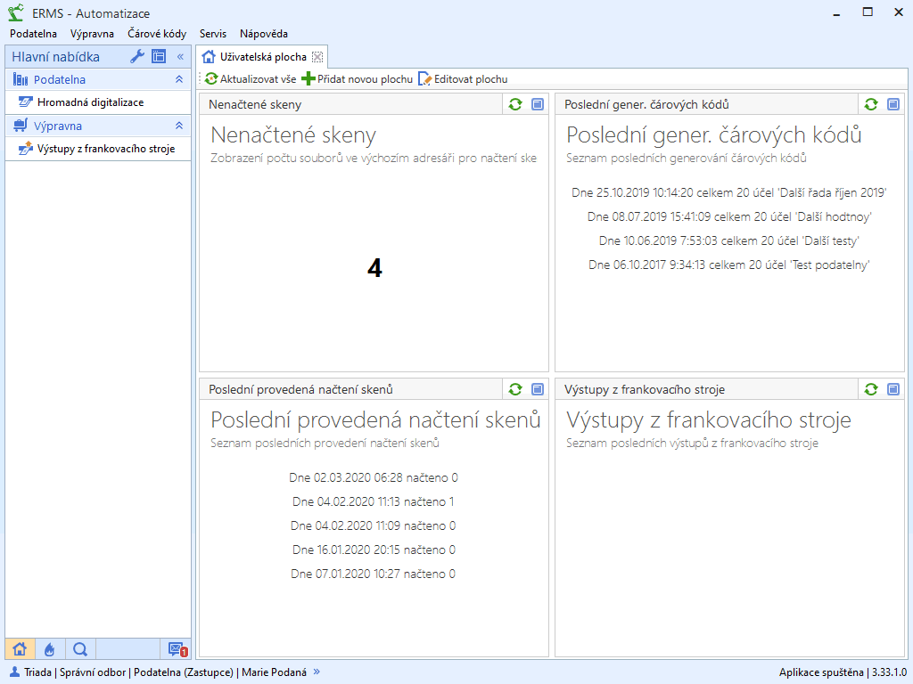Click the wrench settings icon in Hlavní nabídka
This screenshot has width=913, height=684.
[137, 57]
